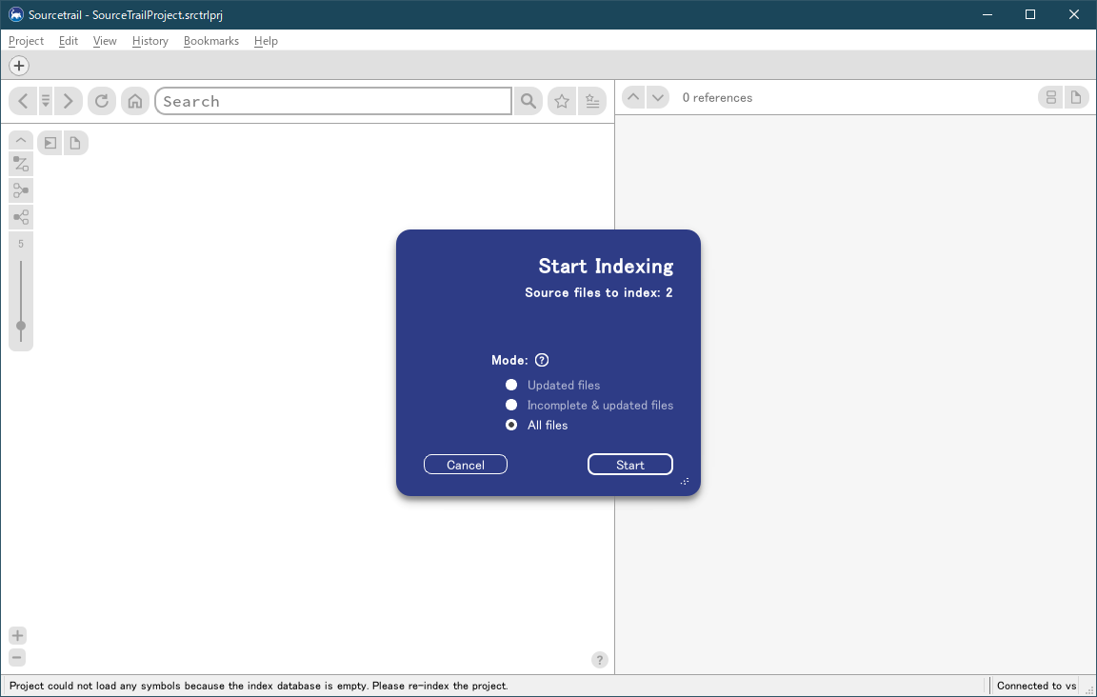
Task: Click the plus button to add a new tab
Action: coord(19,66)
